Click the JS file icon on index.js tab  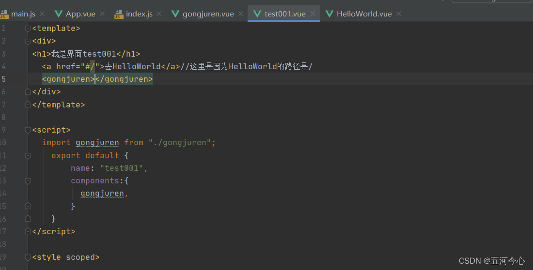point(119,14)
